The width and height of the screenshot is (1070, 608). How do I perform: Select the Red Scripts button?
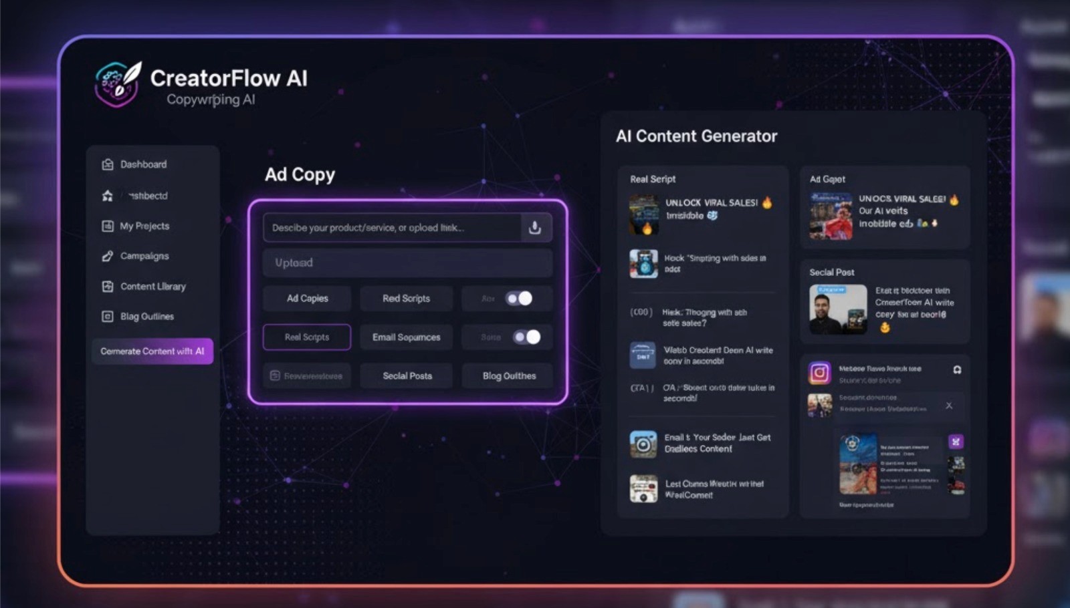pos(406,298)
